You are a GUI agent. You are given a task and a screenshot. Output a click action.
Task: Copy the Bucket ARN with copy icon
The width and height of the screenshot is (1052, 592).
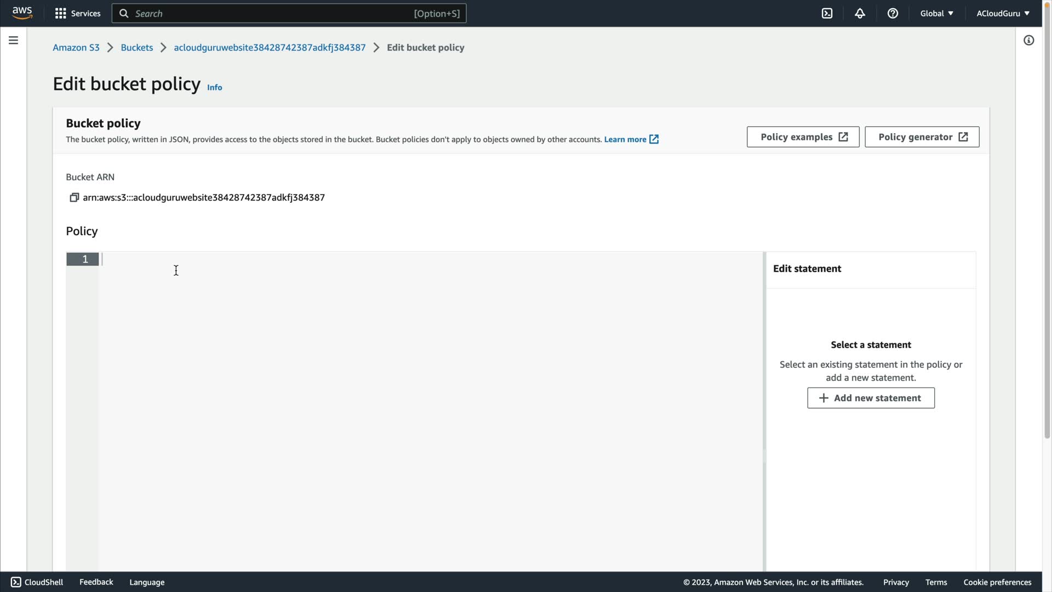[x=74, y=197]
